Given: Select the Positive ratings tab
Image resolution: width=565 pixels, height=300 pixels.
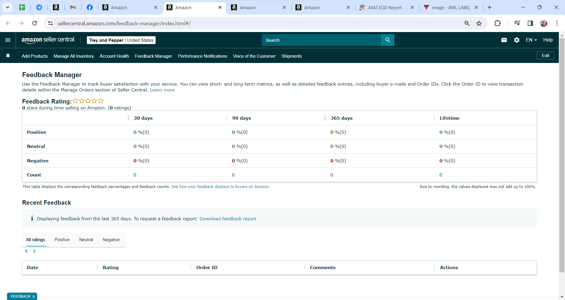Looking at the screenshot, I should [x=62, y=240].
